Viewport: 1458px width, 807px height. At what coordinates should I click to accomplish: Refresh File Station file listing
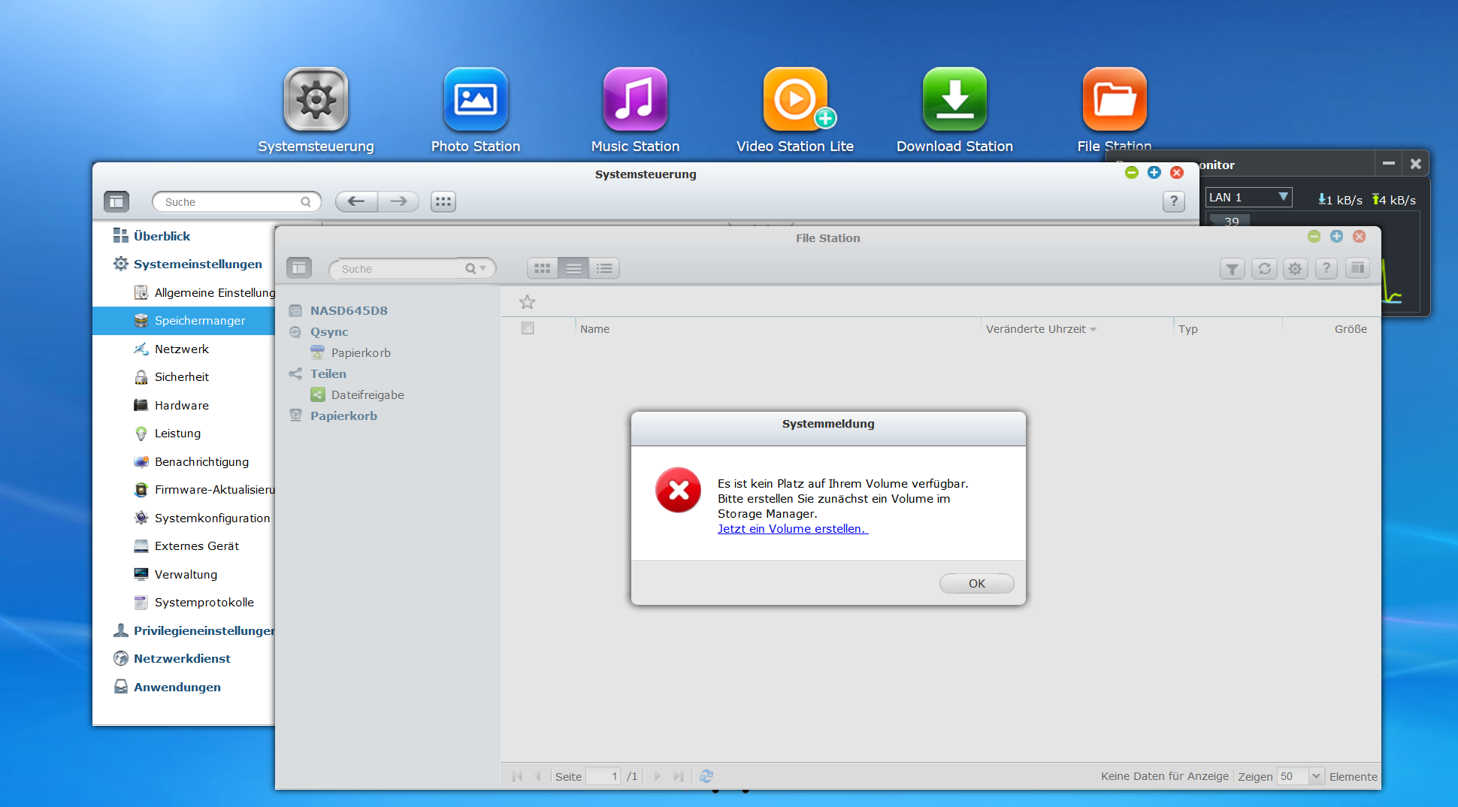coord(1264,268)
